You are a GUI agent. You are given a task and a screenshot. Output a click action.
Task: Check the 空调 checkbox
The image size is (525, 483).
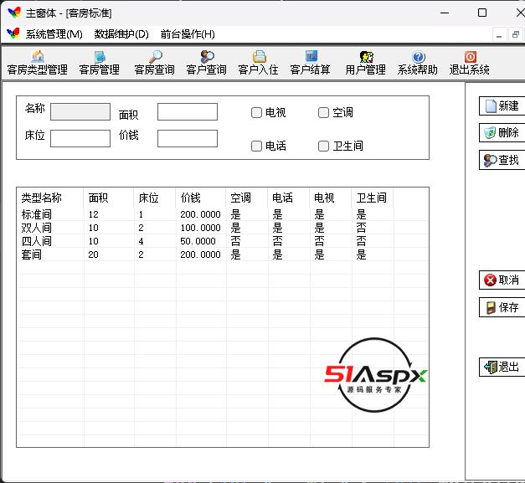pyautogui.click(x=323, y=112)
